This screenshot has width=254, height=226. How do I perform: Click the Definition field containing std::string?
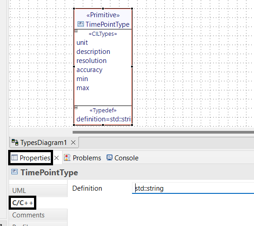(x=193, y=188)
